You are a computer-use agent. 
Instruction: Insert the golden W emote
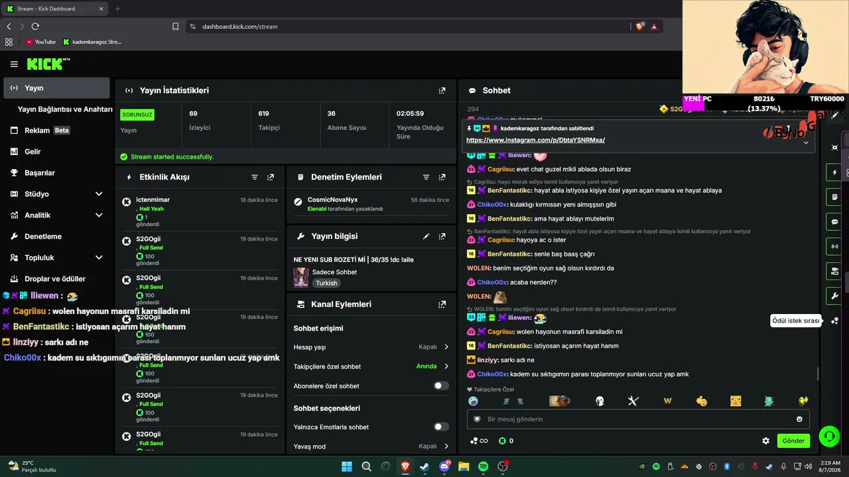668,401
